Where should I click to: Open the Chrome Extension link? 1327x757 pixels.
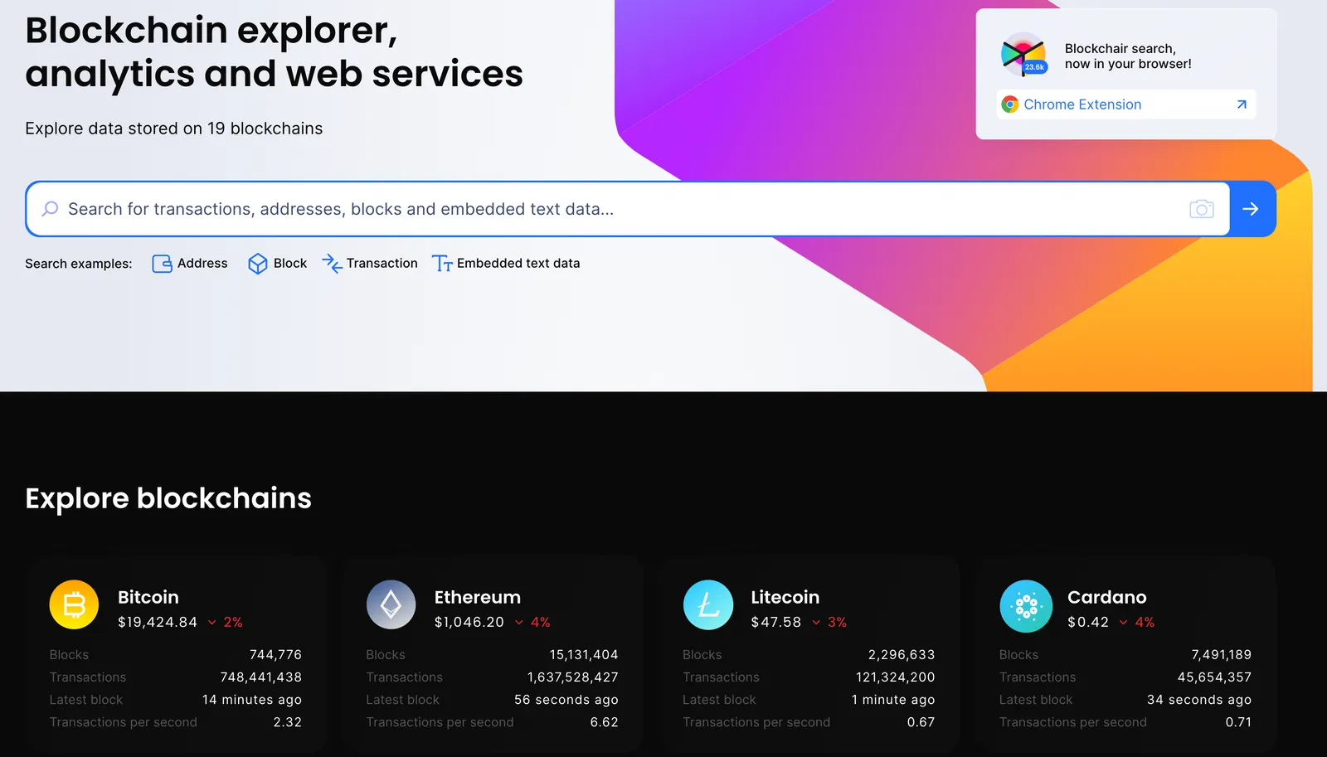[1082, 104]
